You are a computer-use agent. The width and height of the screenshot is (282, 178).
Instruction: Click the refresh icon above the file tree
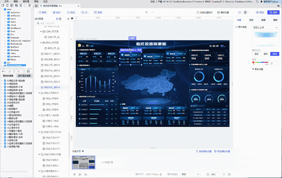click(x=7, y=6)
